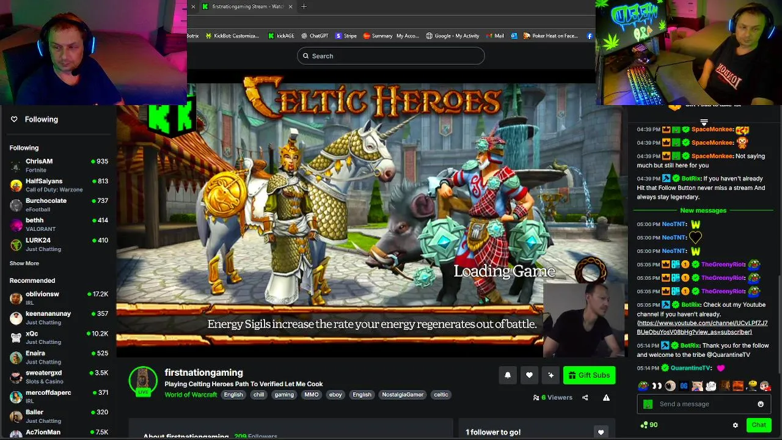Click the gaming tag

click(x=284, y=395)
